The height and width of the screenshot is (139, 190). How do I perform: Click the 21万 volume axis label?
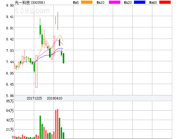pyautogui.click(x=10, y=130)
